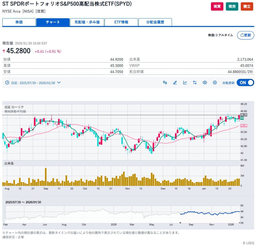This screenshot has height=247, width=257.
Task: Open the technical indicators line-chart icon
Action: (185, 83)
